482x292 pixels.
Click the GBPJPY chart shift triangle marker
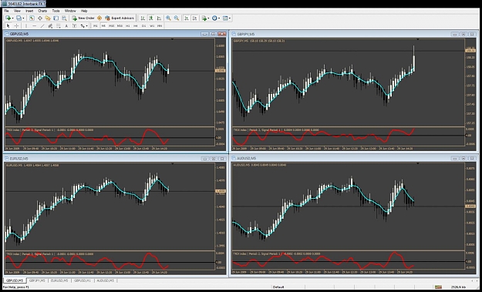click(x=418, y=39)
